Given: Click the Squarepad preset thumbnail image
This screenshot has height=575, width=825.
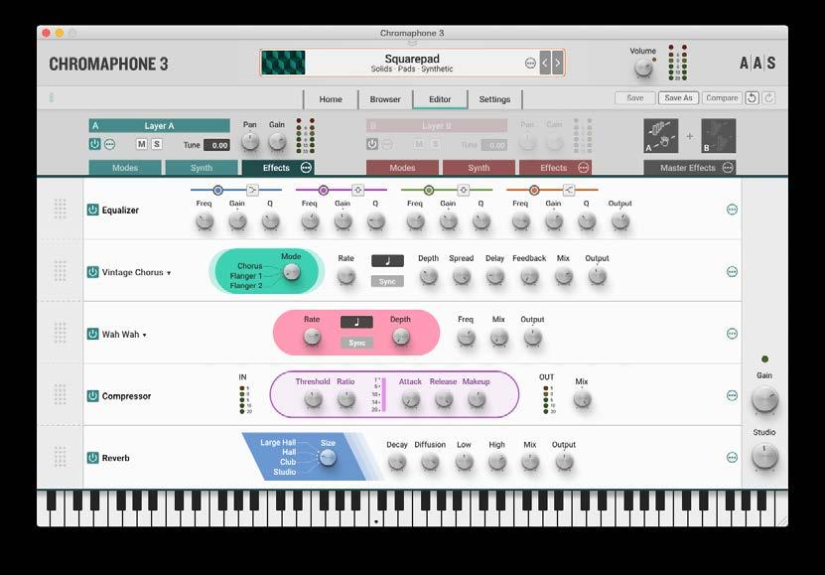Looking at the screenshot, I should pyautogui.click(x=283, y=64).
